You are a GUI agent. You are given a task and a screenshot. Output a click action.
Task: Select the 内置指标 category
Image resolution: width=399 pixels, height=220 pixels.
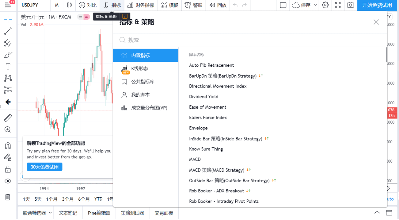146,56
